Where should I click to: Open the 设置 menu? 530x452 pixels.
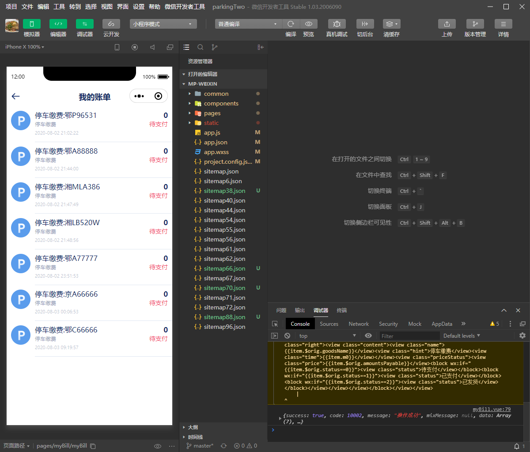click(139, 7)
